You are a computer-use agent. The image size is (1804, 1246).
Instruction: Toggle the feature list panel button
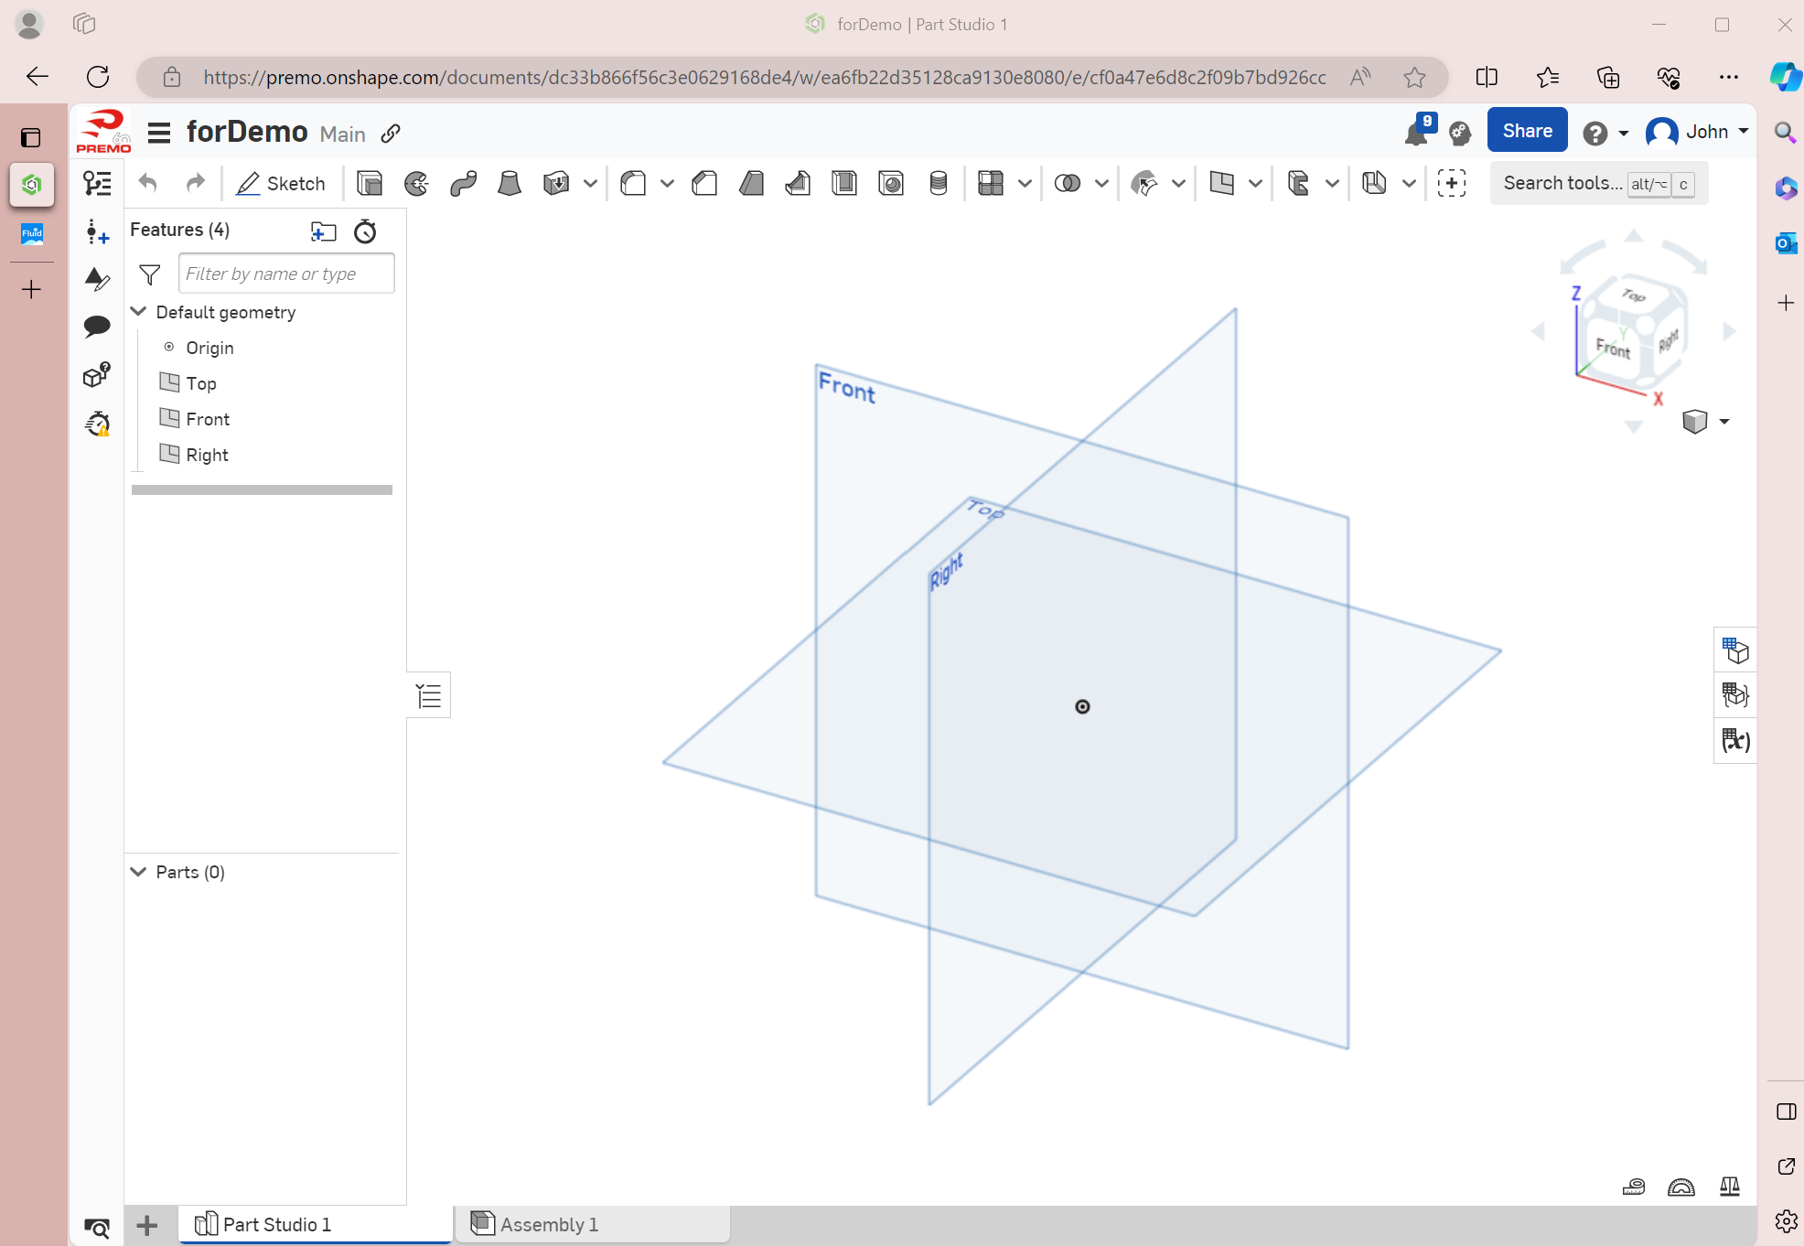click(x=428, y=696)
